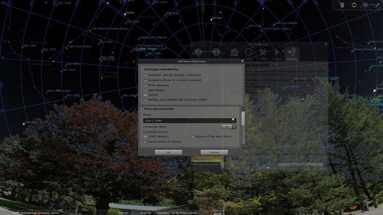Select The Phantom Frisbee Galaxy label
383x215 pixels.
click(x=110, y=29)
